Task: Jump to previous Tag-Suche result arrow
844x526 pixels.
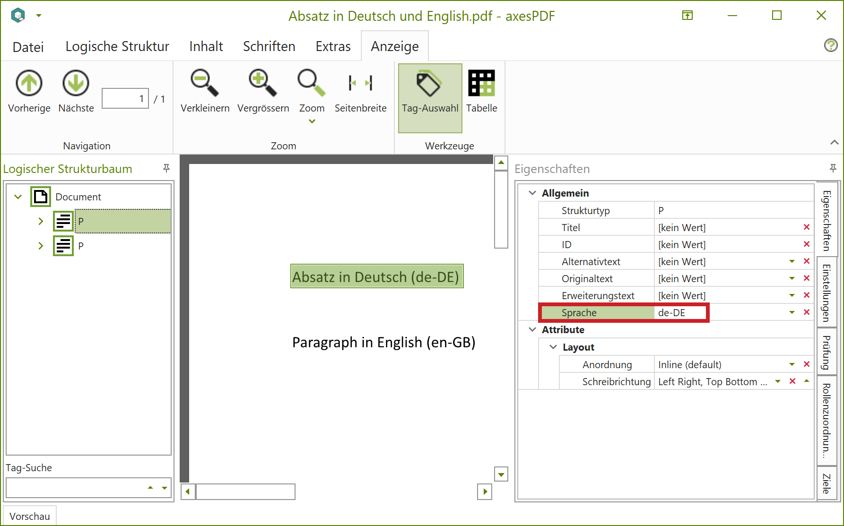Action: pyautogui.click(x=150, y=488)
